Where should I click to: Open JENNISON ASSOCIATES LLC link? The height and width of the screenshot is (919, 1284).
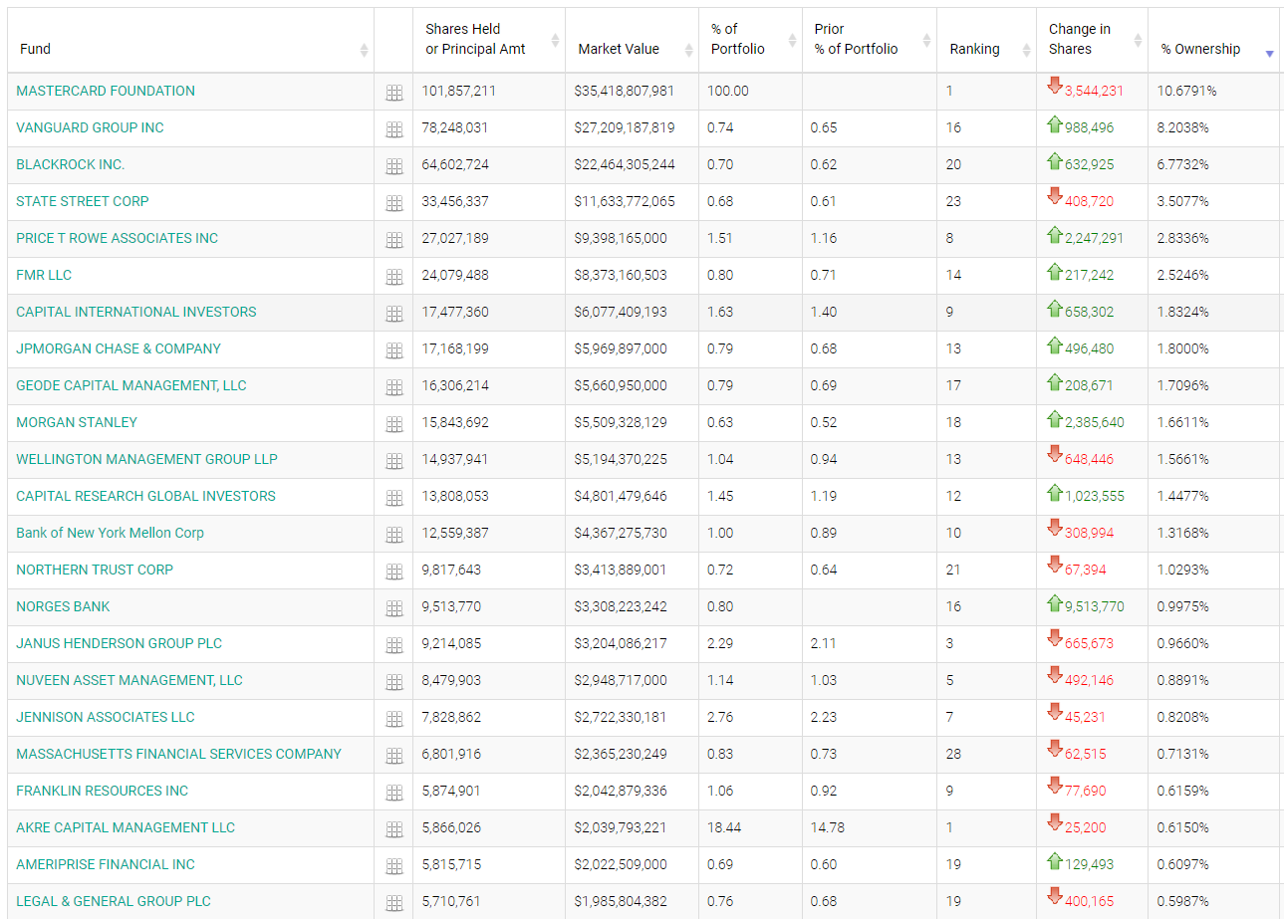[x=106, y=717]
